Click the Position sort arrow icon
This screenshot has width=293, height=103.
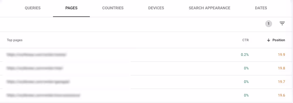coord(269,40)
